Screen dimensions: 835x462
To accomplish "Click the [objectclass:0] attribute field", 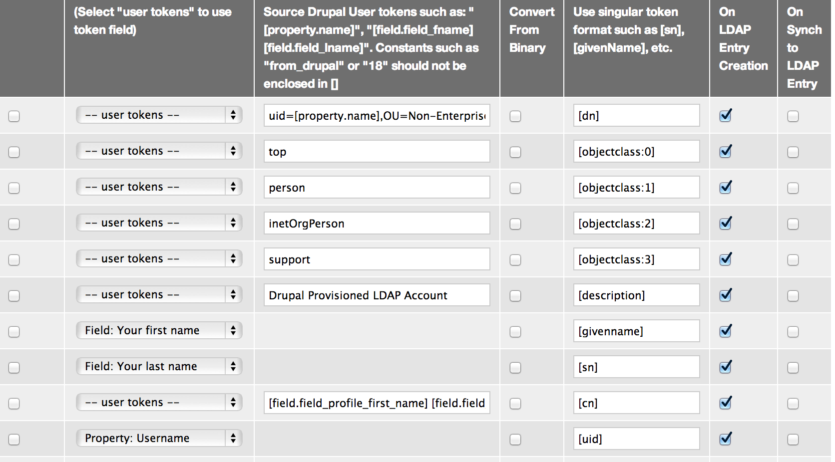I will coord(636,152).
